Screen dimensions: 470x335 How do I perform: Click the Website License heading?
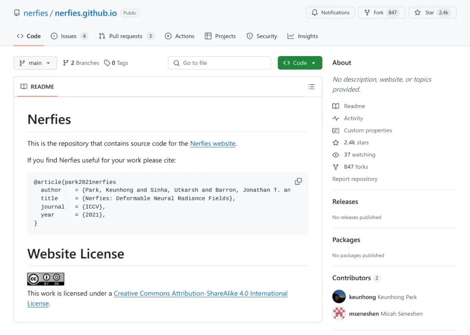(76, 254)
